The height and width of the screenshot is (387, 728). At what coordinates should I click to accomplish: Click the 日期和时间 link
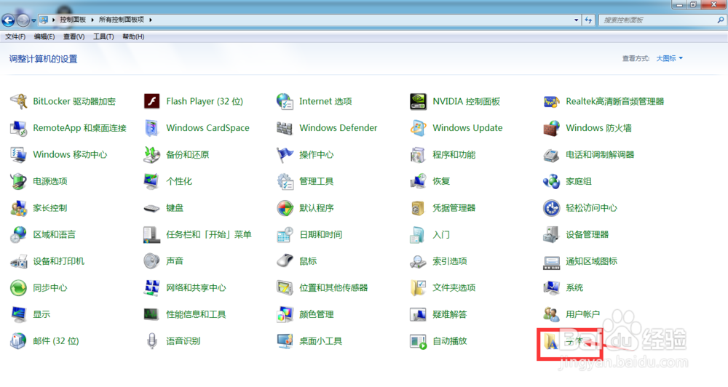click(x=321, y=235)
